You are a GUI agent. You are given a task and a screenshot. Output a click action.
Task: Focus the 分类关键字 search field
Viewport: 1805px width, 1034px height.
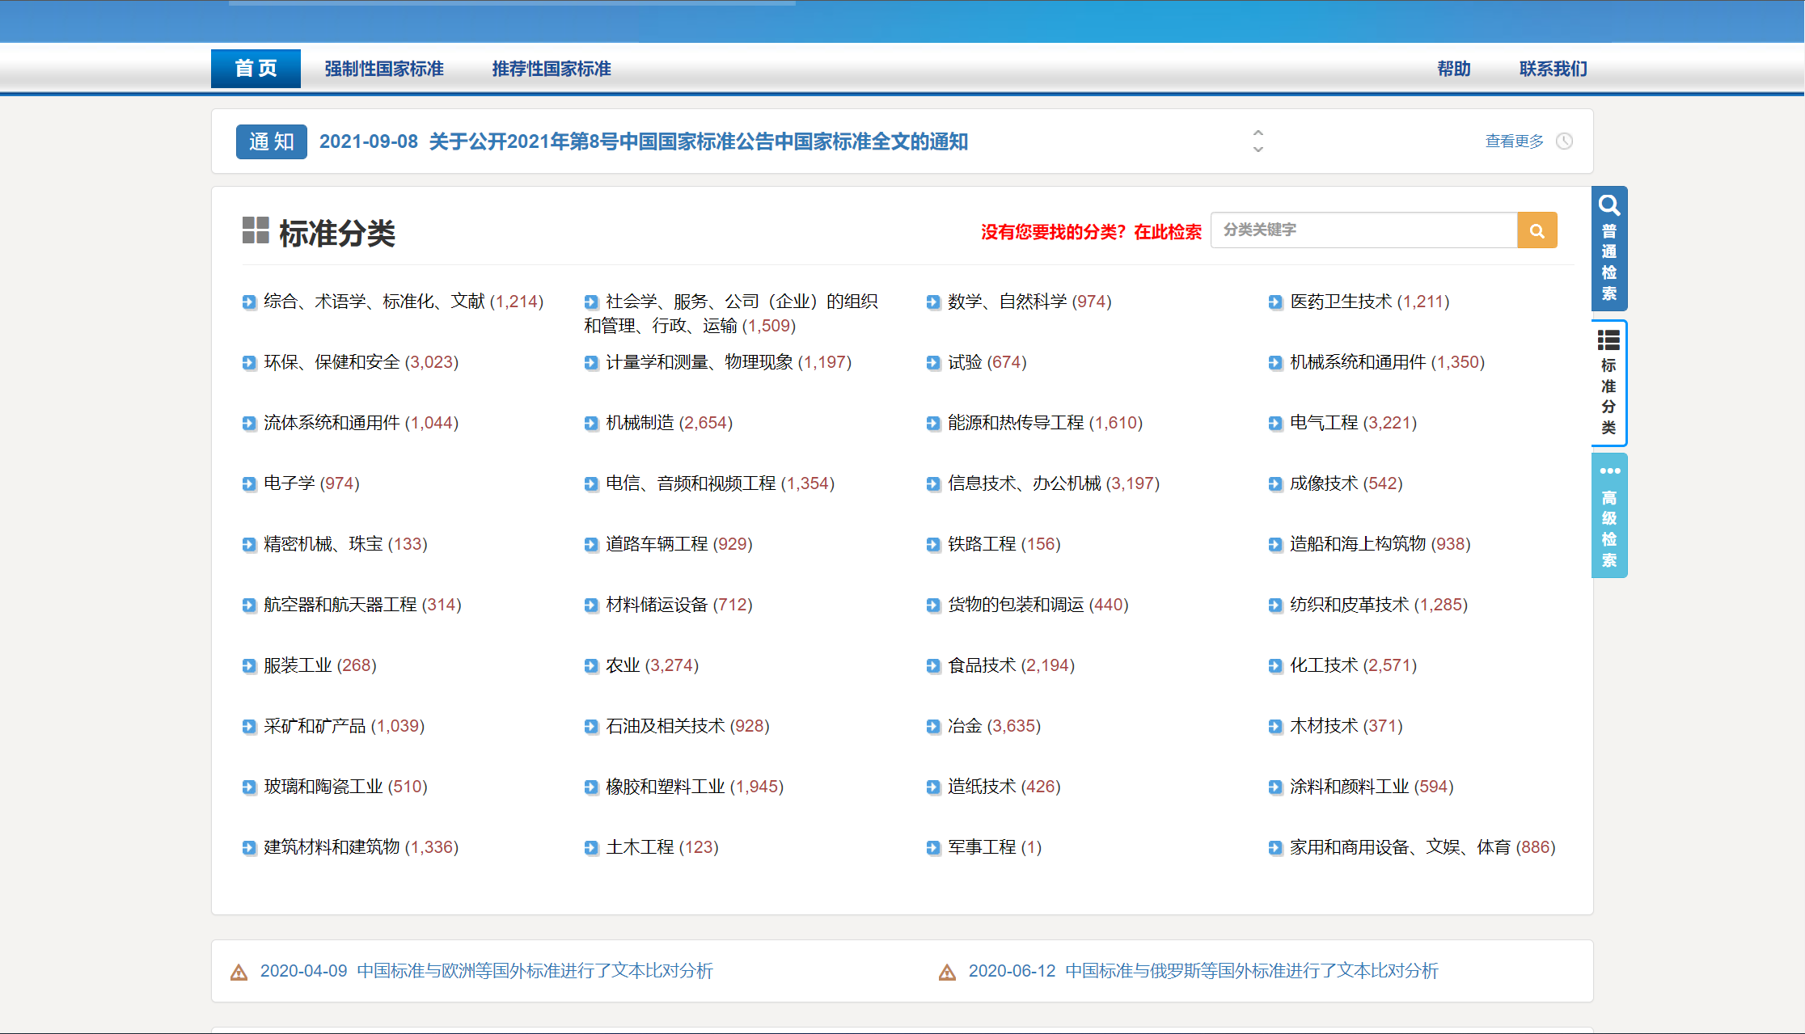pos(1363,230)
